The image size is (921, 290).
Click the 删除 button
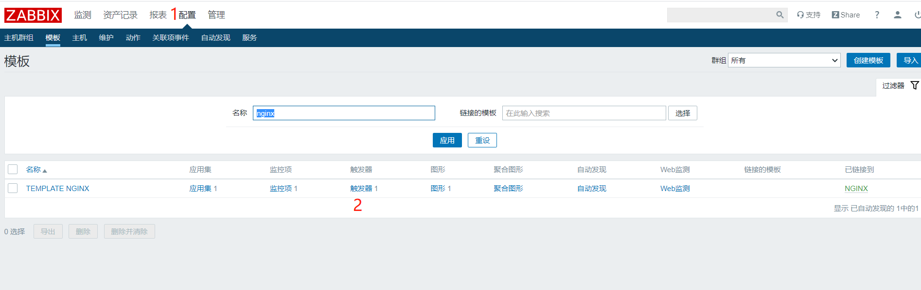tap(83, 231)
